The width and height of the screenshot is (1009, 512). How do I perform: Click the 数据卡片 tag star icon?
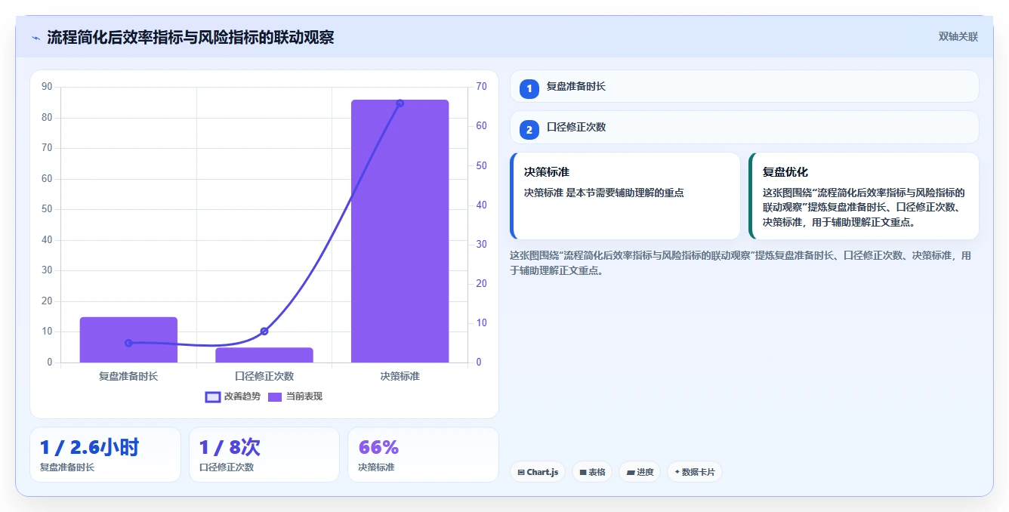point(677,472)
